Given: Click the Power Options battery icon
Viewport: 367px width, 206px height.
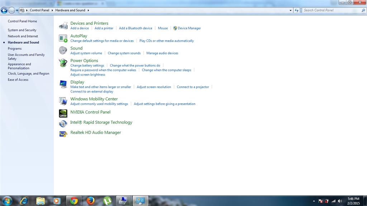Looking at the screenshot, I should click(63, 63).
